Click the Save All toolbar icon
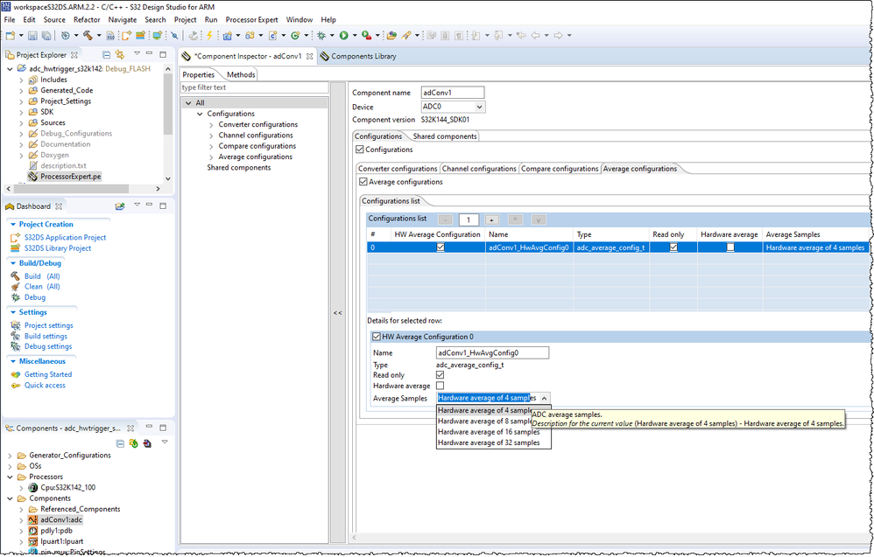This screenshot has height=557, width=874. [46, 36]
